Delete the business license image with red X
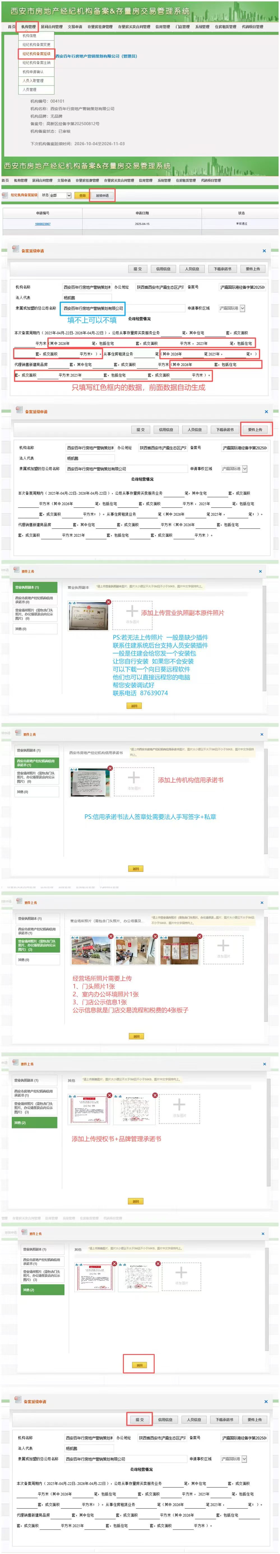 [109, 602]
